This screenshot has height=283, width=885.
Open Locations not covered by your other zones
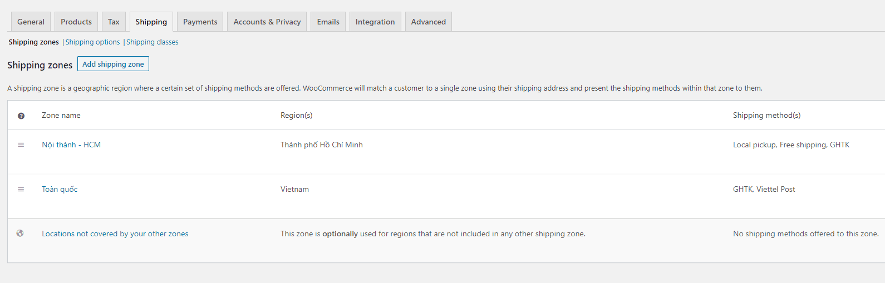click(x=115, y=234)
